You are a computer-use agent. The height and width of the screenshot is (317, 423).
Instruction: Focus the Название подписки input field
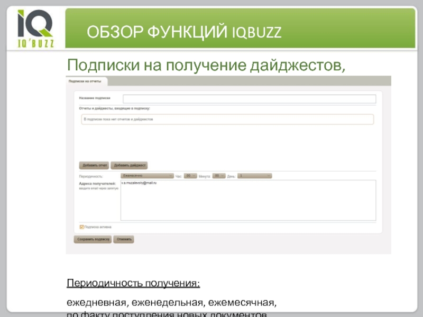click(249, 99)
